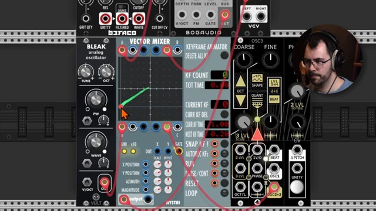The width and height of the screenshot is (376, 211).
Task: Click the VCV RIGHT audio jack
Action: click(x=261, y=16)
